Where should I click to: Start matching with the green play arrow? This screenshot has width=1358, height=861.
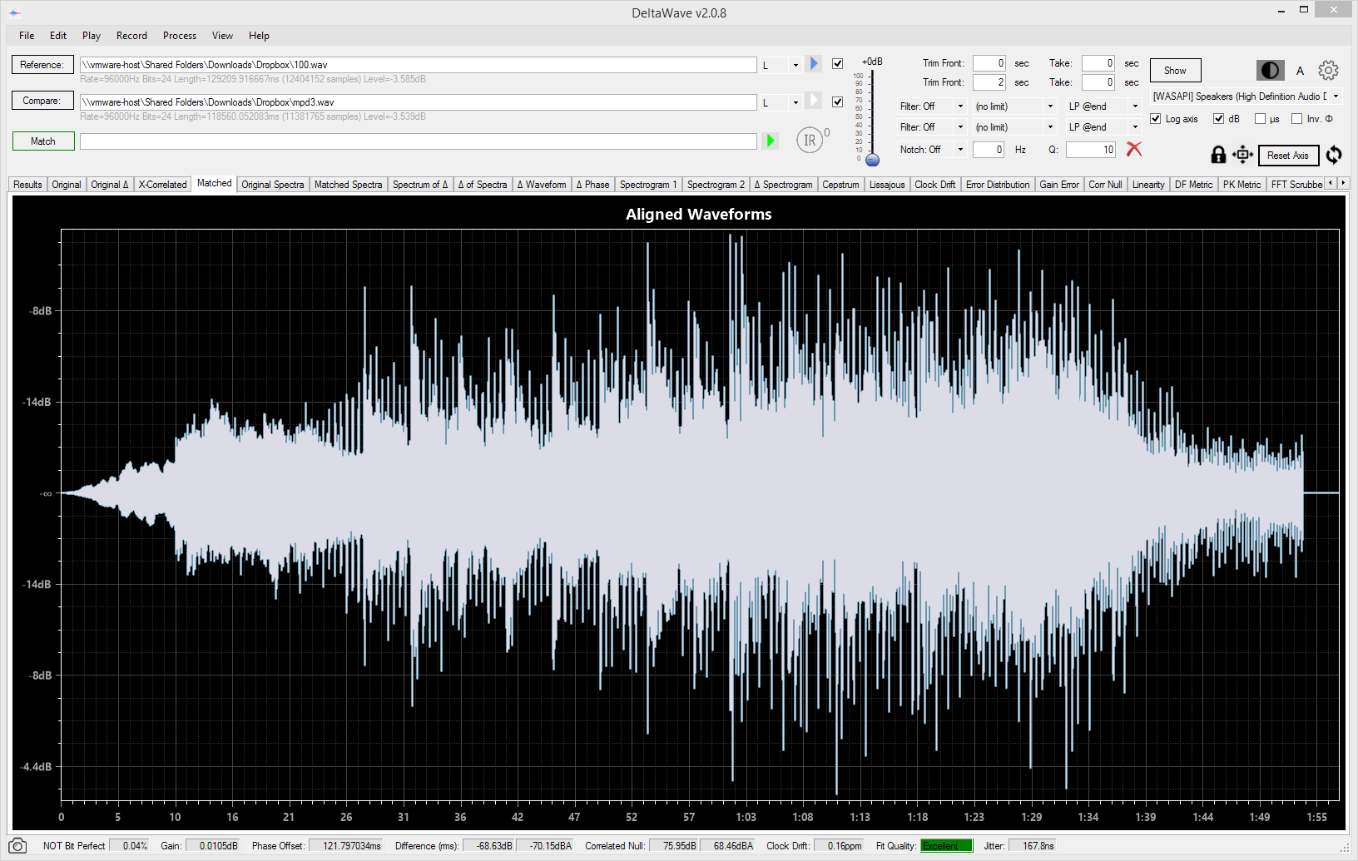pos(770,141)
